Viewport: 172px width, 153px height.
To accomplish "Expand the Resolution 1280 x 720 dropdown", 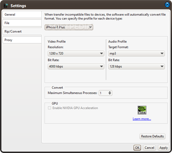I will [76, 53].
